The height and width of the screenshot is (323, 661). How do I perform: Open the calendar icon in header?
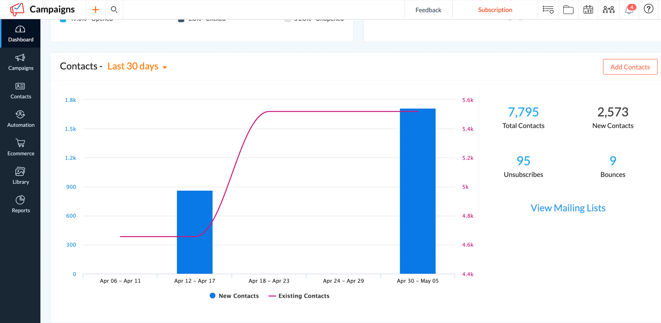coord(588,10)
